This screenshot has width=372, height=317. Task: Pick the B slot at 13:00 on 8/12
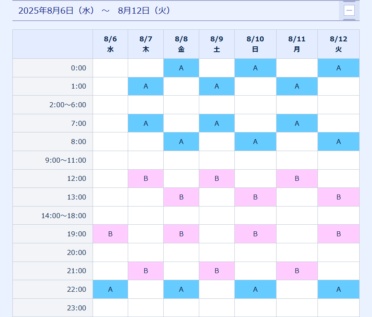338,197
